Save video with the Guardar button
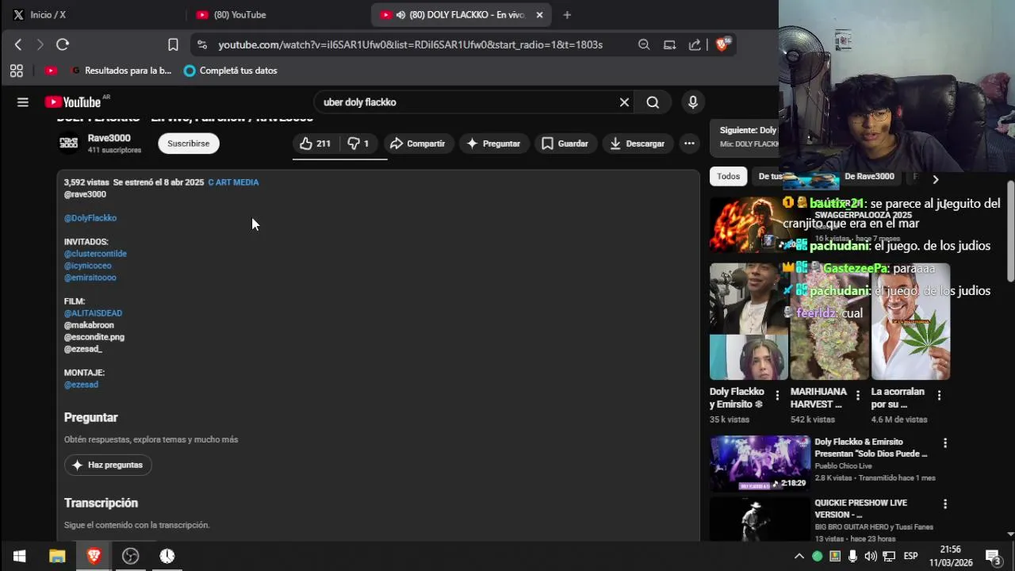The width and height of the screenshot is (1015, 571). click(x=565, y=144)
